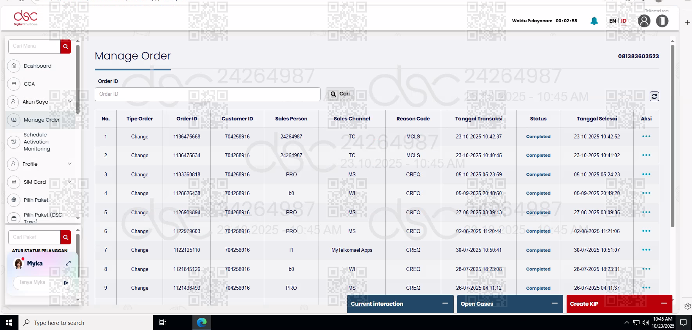Click the sidebar menu scrollbar
The image size is (692, 330).
pos(78,79)
